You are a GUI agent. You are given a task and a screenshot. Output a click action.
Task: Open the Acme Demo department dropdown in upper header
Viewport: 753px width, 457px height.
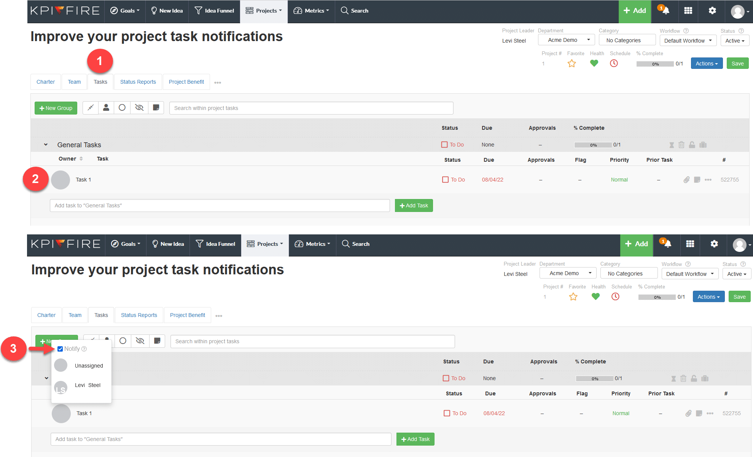click(566, 40)
